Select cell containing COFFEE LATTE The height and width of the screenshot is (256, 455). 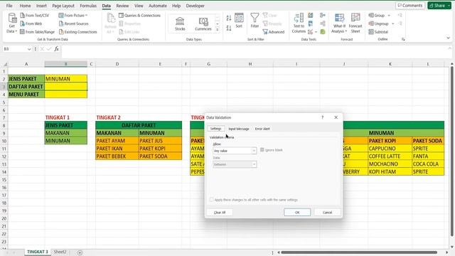(390, 156)
